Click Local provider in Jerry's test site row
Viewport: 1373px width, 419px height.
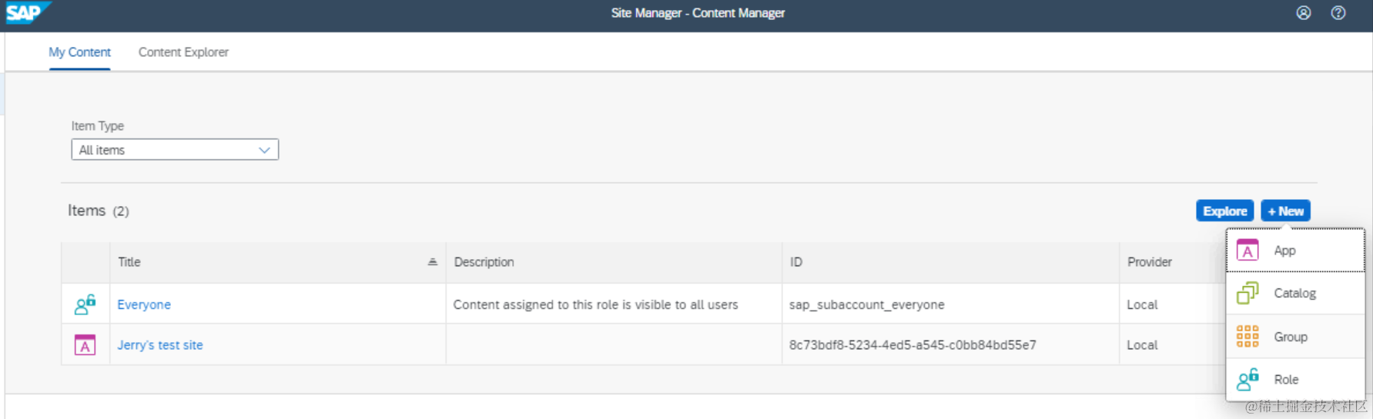[x=1142, y=345]
